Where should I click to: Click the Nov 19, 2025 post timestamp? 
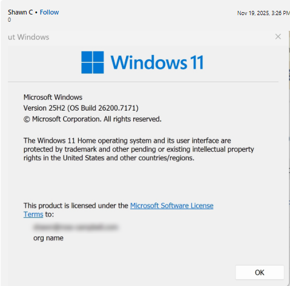click(x=263, y=13)
